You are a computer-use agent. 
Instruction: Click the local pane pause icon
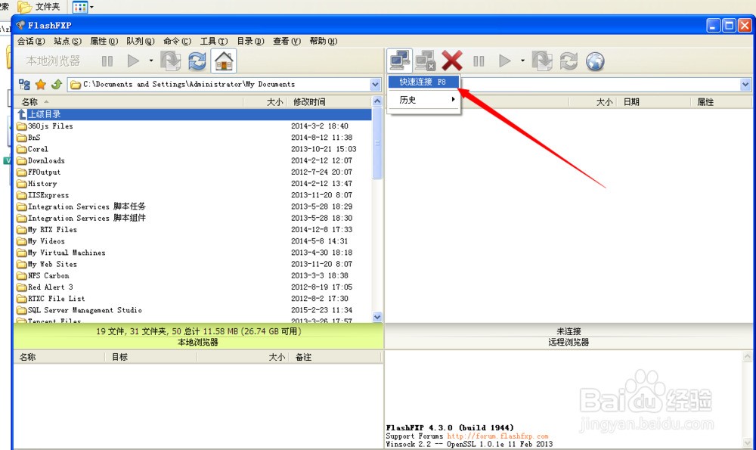(107, 61)
